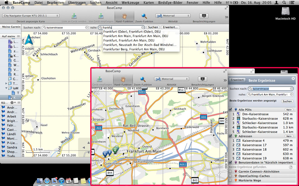
Task: Pan the map up with the arrow control
Action: (88, 143)
